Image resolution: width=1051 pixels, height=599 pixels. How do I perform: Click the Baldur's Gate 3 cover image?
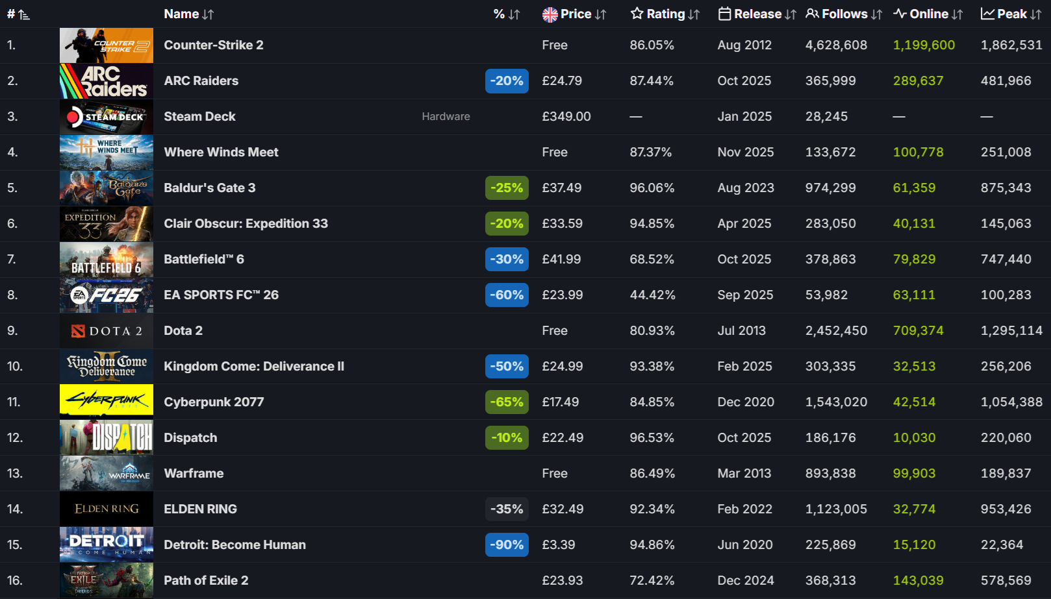[x=107, y=188]
